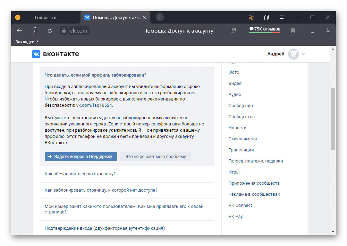This screenshot has width=347, height=246.
Task: Expand Как заблокировать страницу, к которой нет доступа?
Action: 101,190
